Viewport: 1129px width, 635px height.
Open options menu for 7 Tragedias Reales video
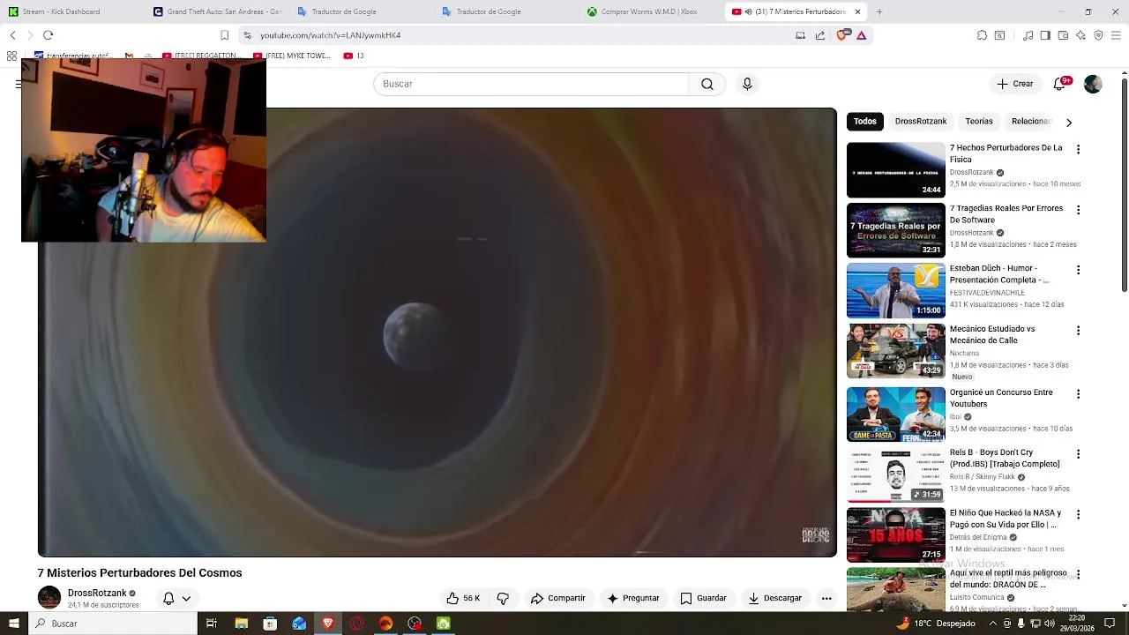(1078, 210)
